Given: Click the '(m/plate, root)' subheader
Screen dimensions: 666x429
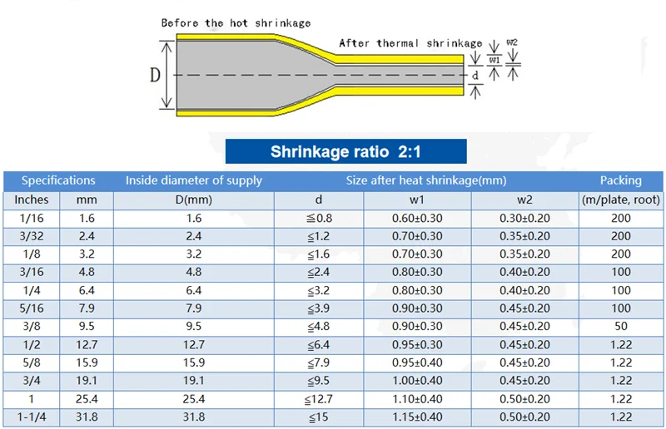Looking at the screenshot, I should [620, 200].
